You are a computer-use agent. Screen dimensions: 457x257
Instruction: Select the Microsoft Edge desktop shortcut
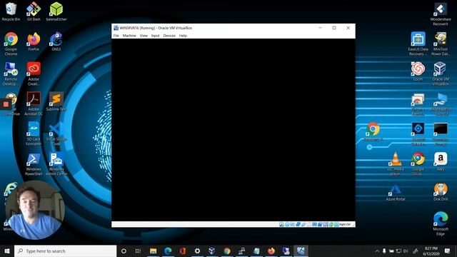tap(441, 223)
